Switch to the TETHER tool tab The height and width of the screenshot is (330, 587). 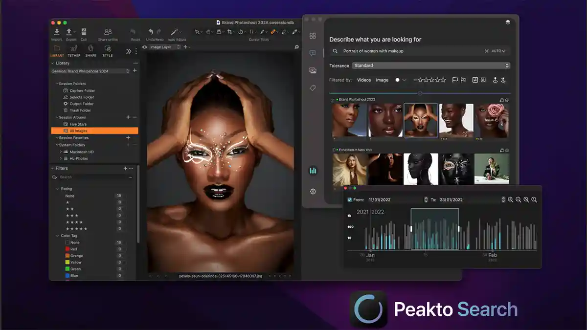coord(74,51)
